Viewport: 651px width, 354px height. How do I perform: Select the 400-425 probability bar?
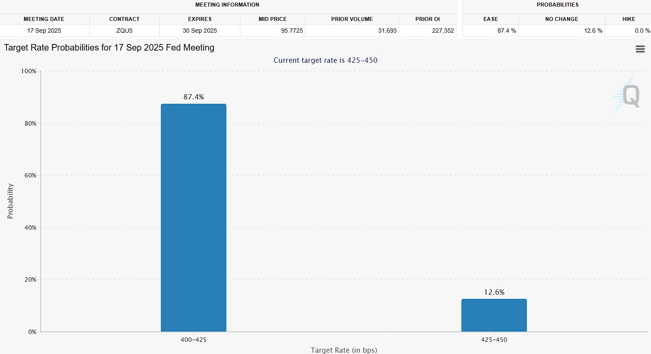pos(193,218)
